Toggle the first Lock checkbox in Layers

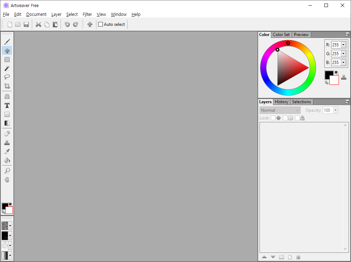pyautogui.click(x=273, y=118)
